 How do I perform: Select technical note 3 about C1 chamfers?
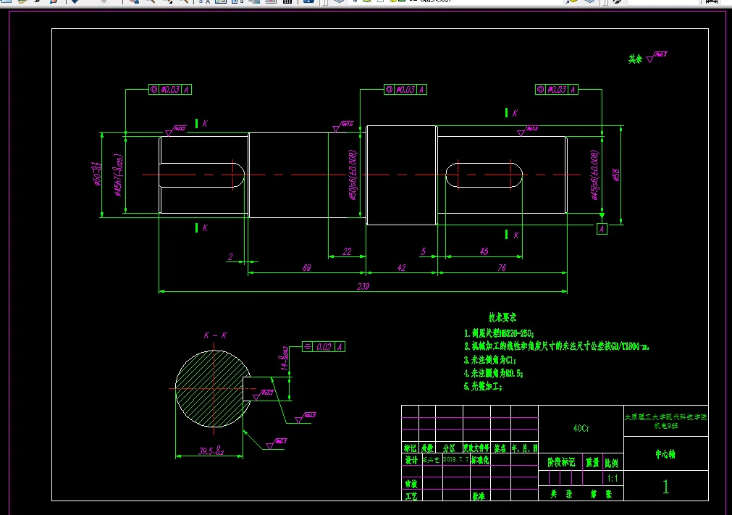(x=490, y=360)
